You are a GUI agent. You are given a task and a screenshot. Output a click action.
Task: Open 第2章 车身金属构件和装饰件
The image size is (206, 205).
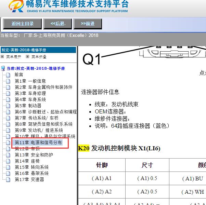(43, 87)
